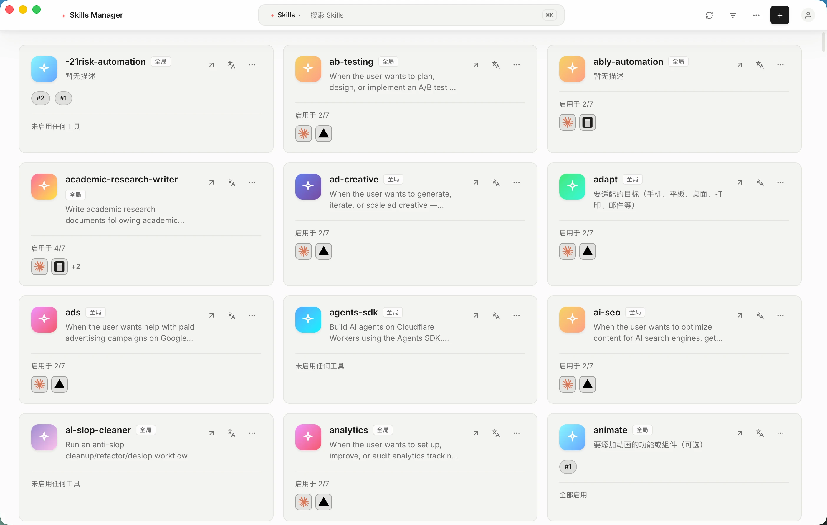Open more options for -21risk-automation
The height and width of the screenshot is (525, 827).
(252, 65)
